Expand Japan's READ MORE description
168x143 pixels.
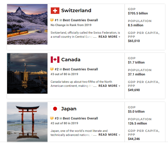[109, 135]
